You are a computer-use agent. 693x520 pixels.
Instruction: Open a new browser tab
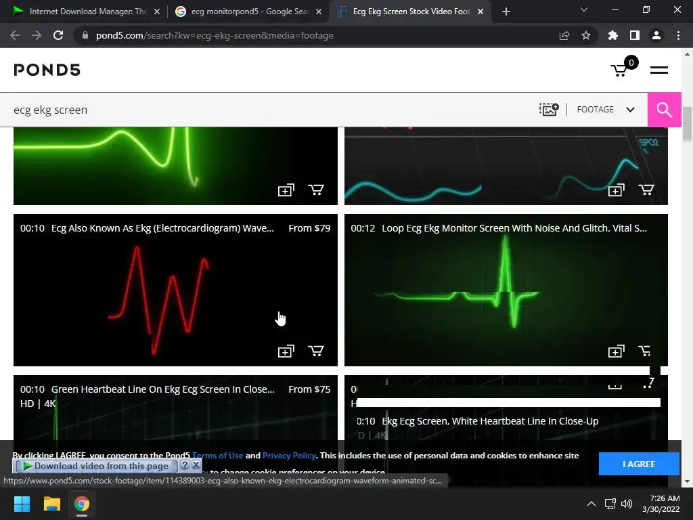(x=506, y=12)
